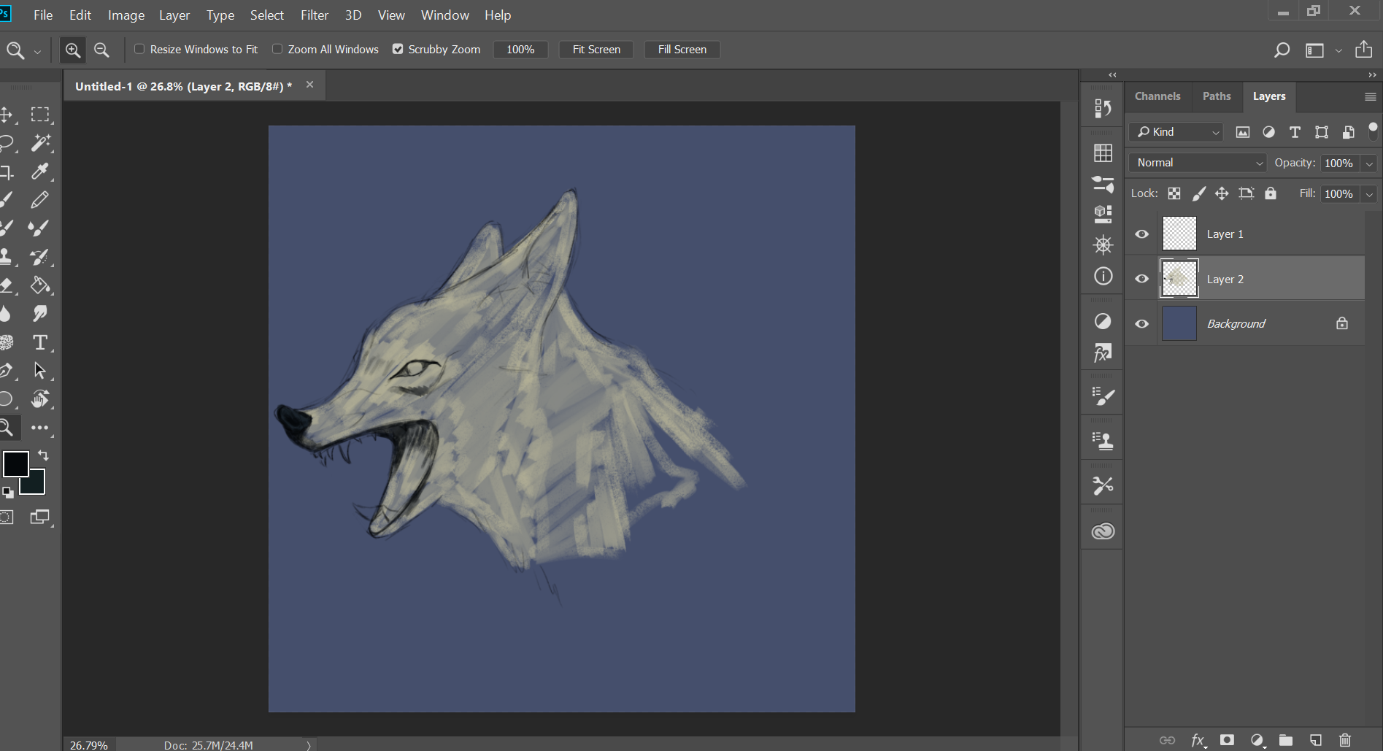The width and height of the screenshot is (1383, 751).
Task: Select the Rectangular Marquee tool
Action: 40,115
